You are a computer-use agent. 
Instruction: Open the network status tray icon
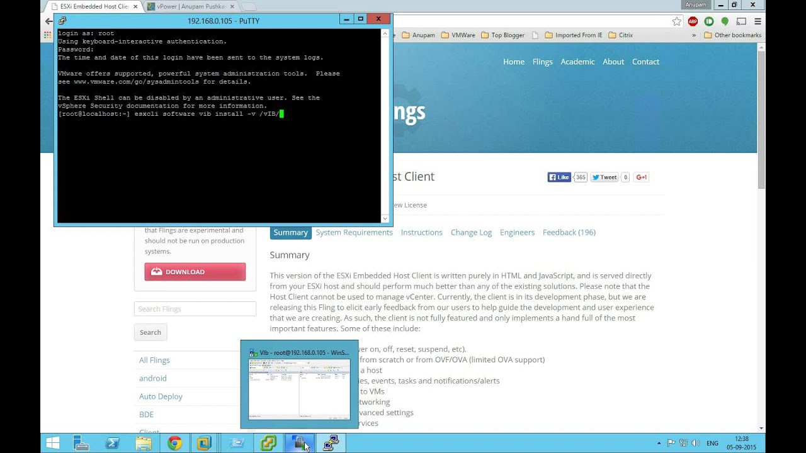point(684,444)
